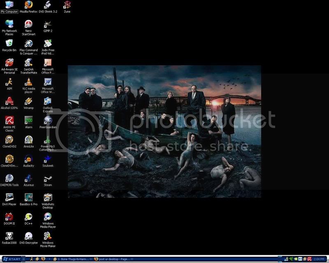
Task: Click the system clock in tray
Action: (319, 259)
